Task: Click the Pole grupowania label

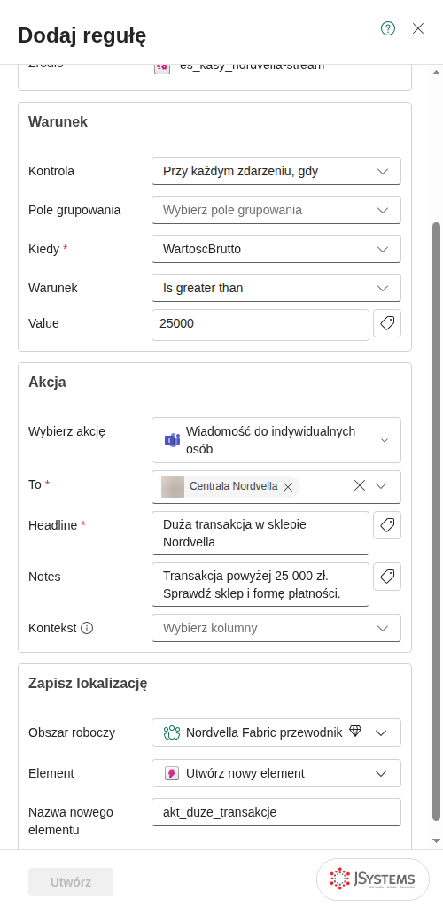Action: click(x=74, y=210)
